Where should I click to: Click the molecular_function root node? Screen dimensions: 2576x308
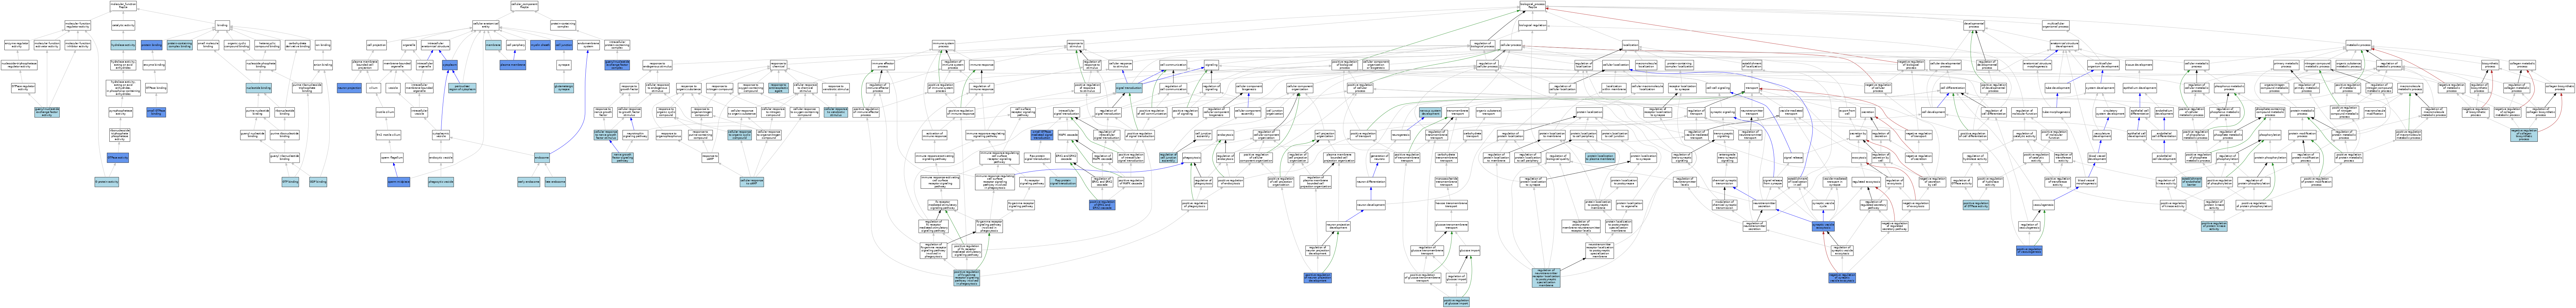point(123,6)
